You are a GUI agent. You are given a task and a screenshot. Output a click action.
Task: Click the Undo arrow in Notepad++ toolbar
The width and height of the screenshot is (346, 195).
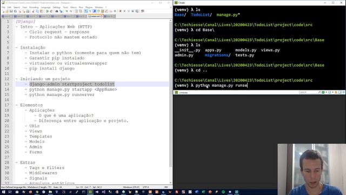point(47,11)
